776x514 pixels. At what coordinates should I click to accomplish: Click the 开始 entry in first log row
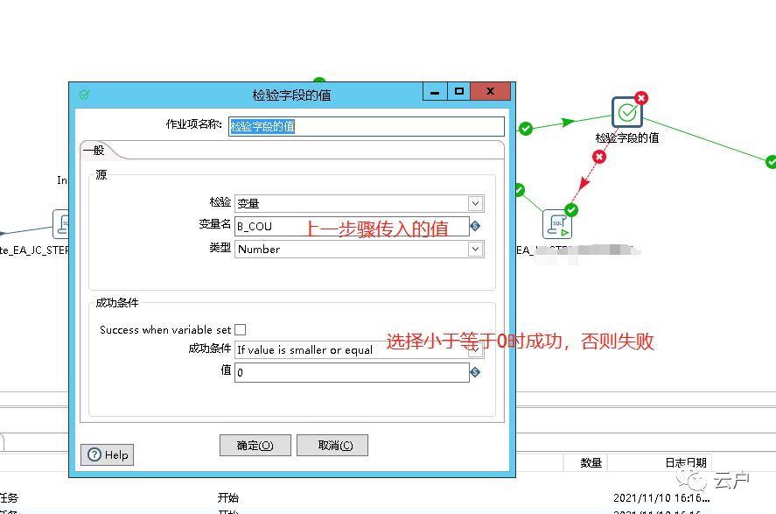coord(227,497)
